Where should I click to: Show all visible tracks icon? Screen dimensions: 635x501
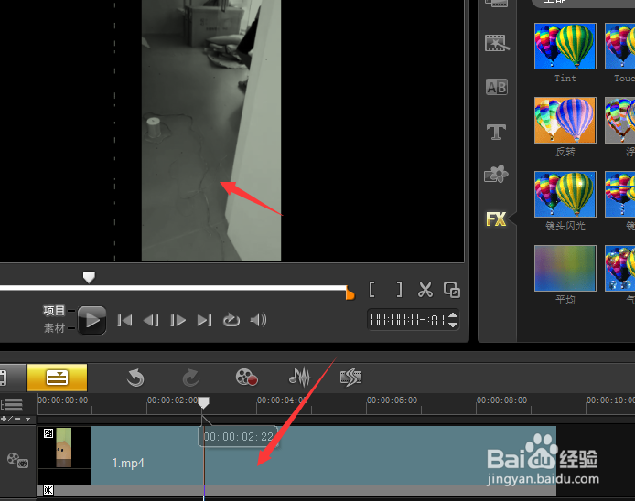point(12,404)
